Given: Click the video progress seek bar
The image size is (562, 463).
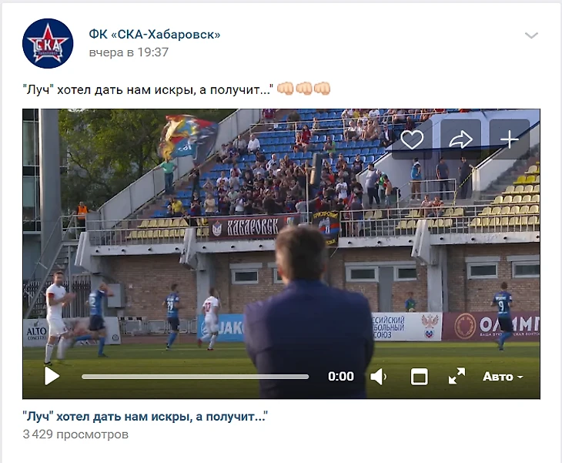Looking at the screenshot, I should pyautogui.click(x=195, y=377).
